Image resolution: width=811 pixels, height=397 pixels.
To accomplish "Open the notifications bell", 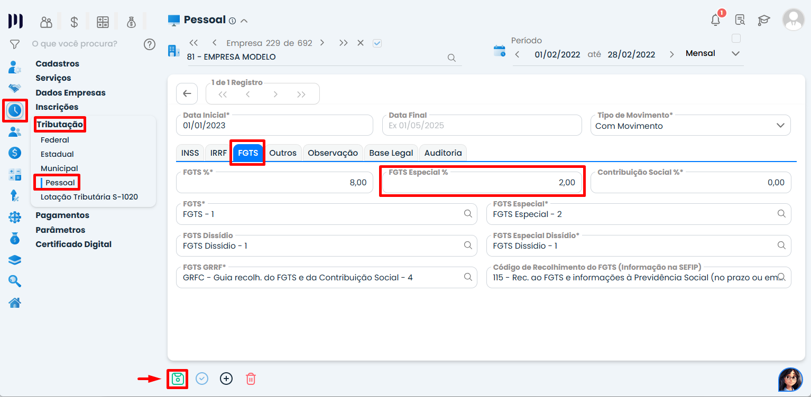I will [x=715, y=20].
